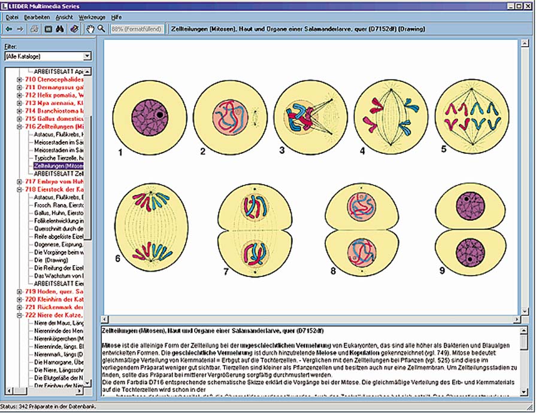Image resolution: width=539 pixels, height=414 pixels.
Task: Expand the 717 Embryo vom Huhn node
Action: point(19,182)
